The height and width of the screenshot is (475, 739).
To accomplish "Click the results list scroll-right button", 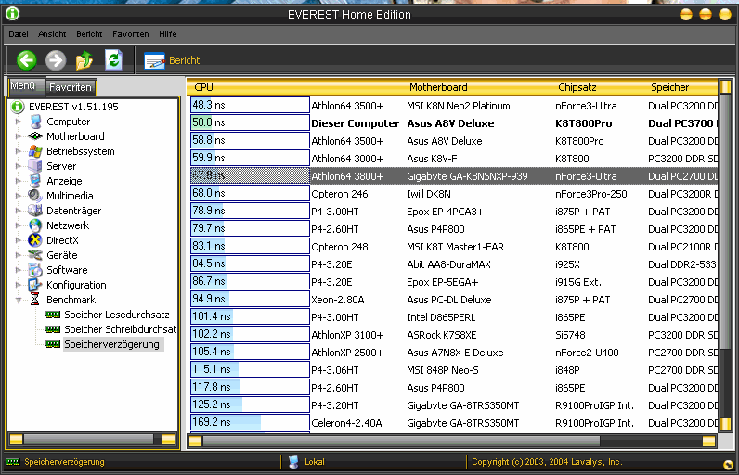I will [708, 441].
